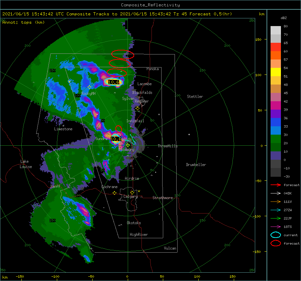Click the magenta 18TS arrow in legend
Image resolution: width=301 pixels, height=281 pixels.
point(276,227)
